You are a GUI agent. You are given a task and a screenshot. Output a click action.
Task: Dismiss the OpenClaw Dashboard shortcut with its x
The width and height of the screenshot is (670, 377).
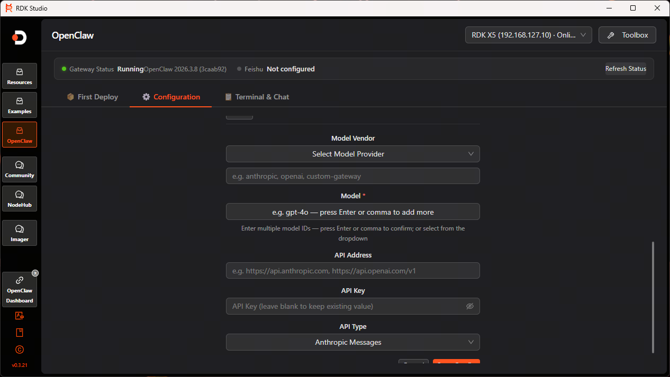(35, 273)
